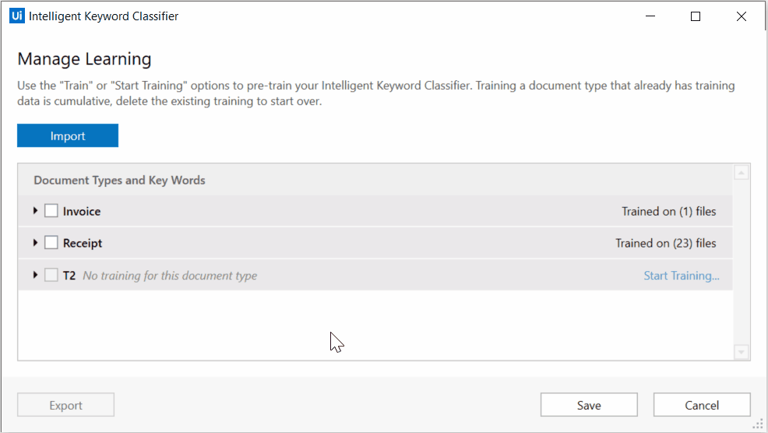Minimize the Intelligent Keyword Classifier window
The width and height of the screenshot is (768, 433).
(x=650, y=16)
